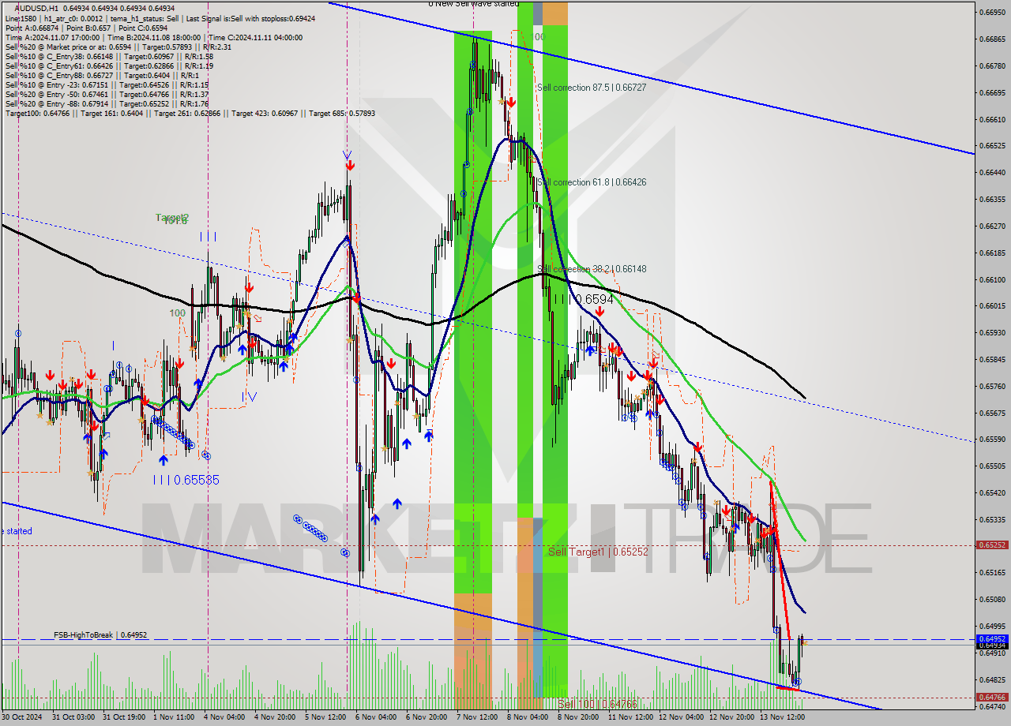Select the 'Time A:2024.11.07 17:00:00' info line

[153, 37]
